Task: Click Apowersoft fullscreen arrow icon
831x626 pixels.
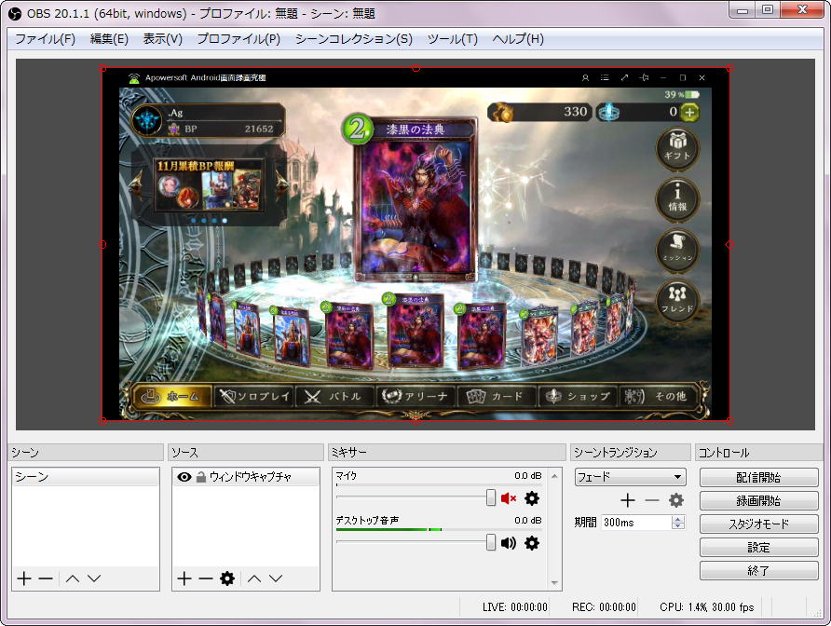Action: point(624,78)
